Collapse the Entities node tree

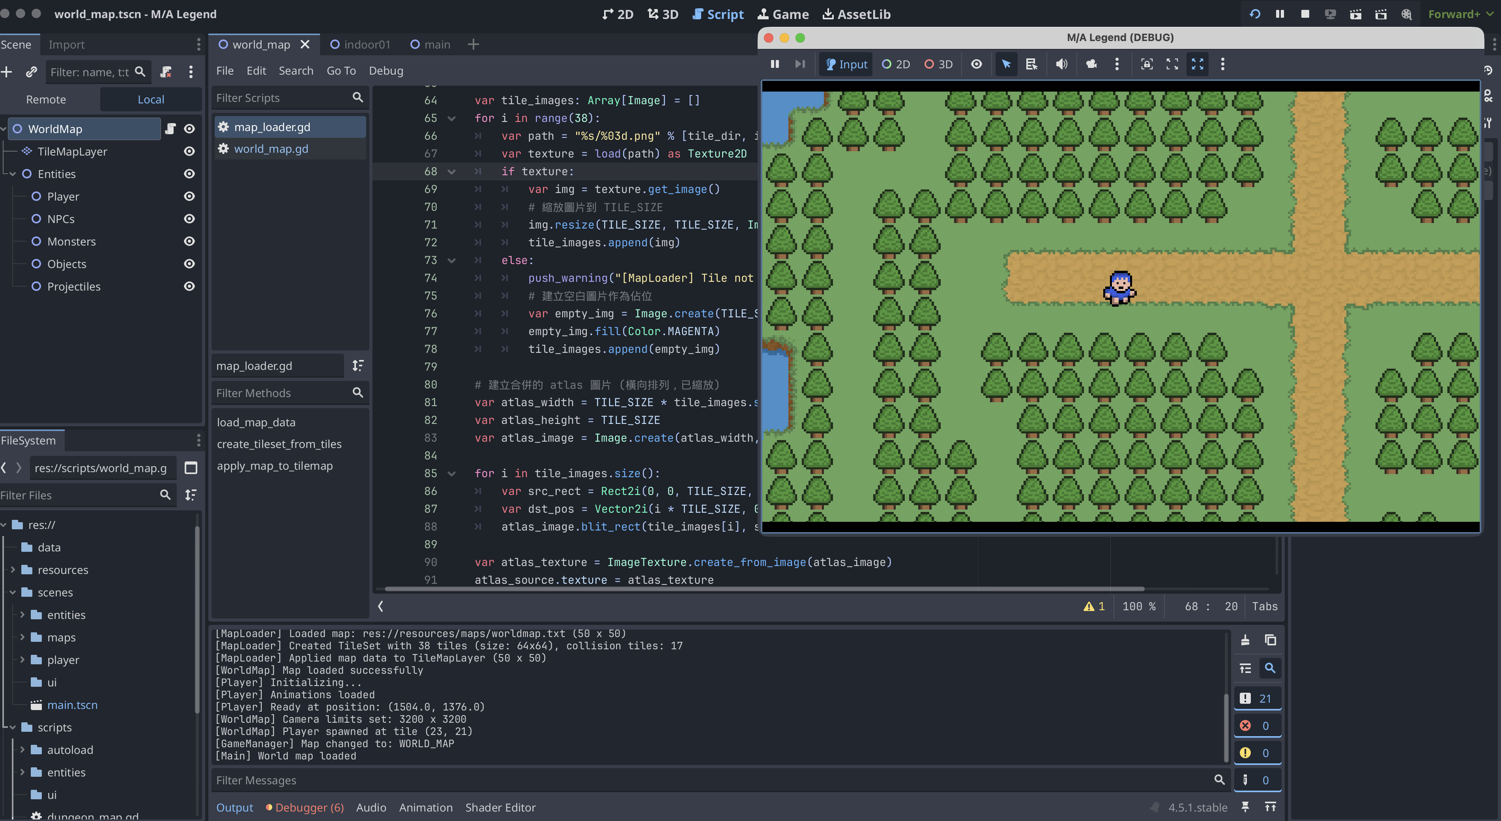(x=13, y=174)
